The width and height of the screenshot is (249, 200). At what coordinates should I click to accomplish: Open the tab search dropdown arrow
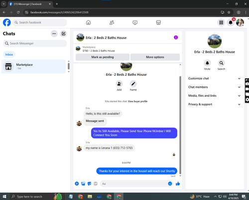3,4
